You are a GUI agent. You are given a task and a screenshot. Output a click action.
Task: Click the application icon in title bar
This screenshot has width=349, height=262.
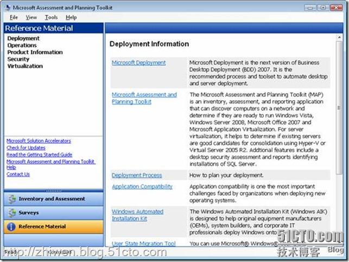8,8
